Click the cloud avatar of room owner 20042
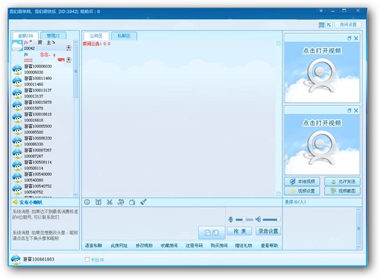The width and height of the screenshot is (380, 279). click(18, 46)
